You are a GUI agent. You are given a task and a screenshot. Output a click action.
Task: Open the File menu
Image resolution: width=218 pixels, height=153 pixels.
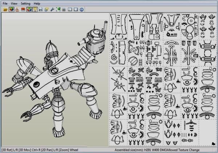[5, 4]
